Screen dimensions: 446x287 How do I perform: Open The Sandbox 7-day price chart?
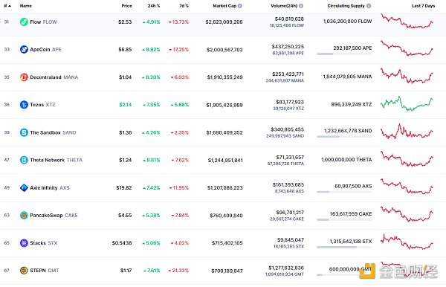tap(407, 131)
